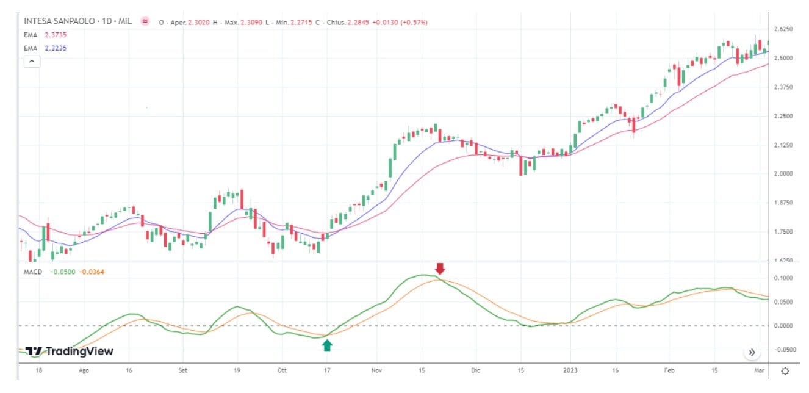The image size is (809, 393).
Task: Click the blue EMA value 2.3235
Action: coord(55,48)
